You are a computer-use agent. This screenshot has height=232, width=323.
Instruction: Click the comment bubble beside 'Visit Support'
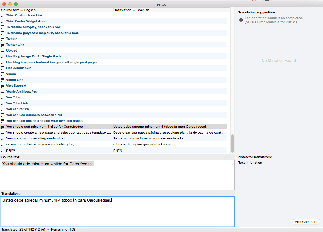click(x=3, y=86)
